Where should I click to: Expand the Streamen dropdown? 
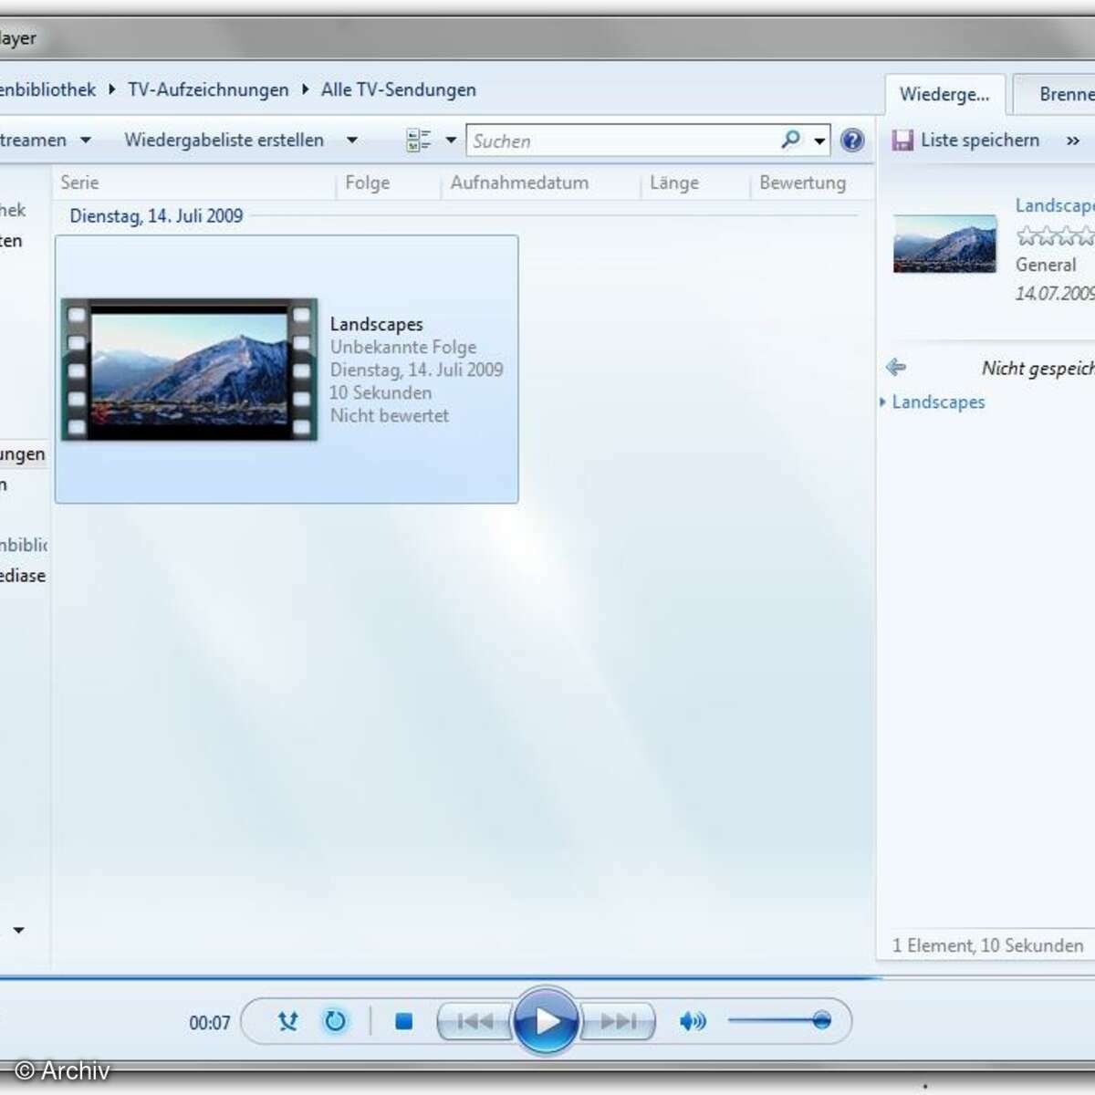coord(86,140)
